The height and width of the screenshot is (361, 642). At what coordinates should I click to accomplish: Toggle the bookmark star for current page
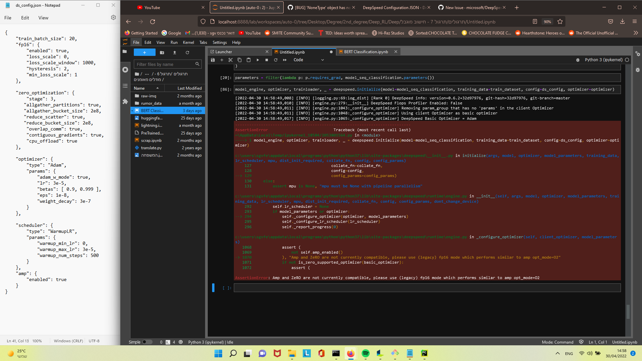pyautogui.click(x=560, y=21)
